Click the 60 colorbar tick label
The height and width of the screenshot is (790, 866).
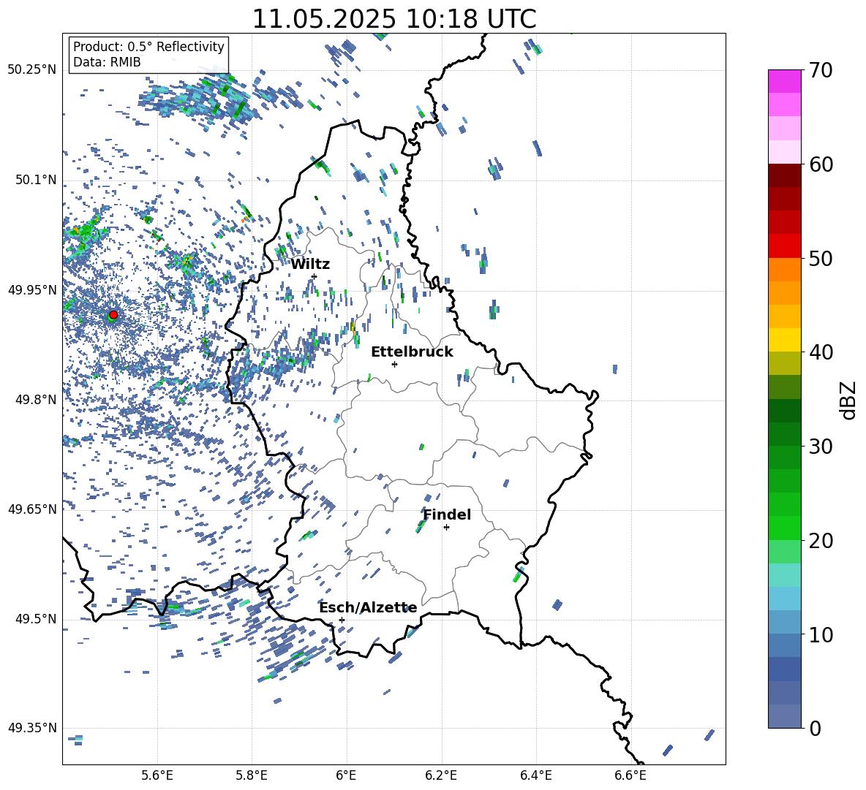[821, 164]
